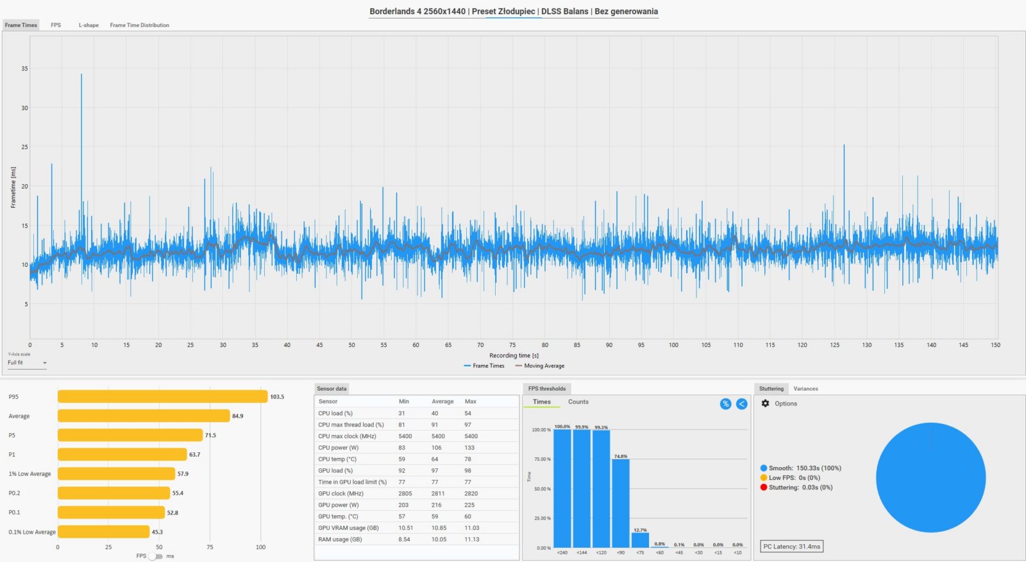Switch to the FPS chart tab
This screenshot has height=562, width=1026.
(56, 25)
